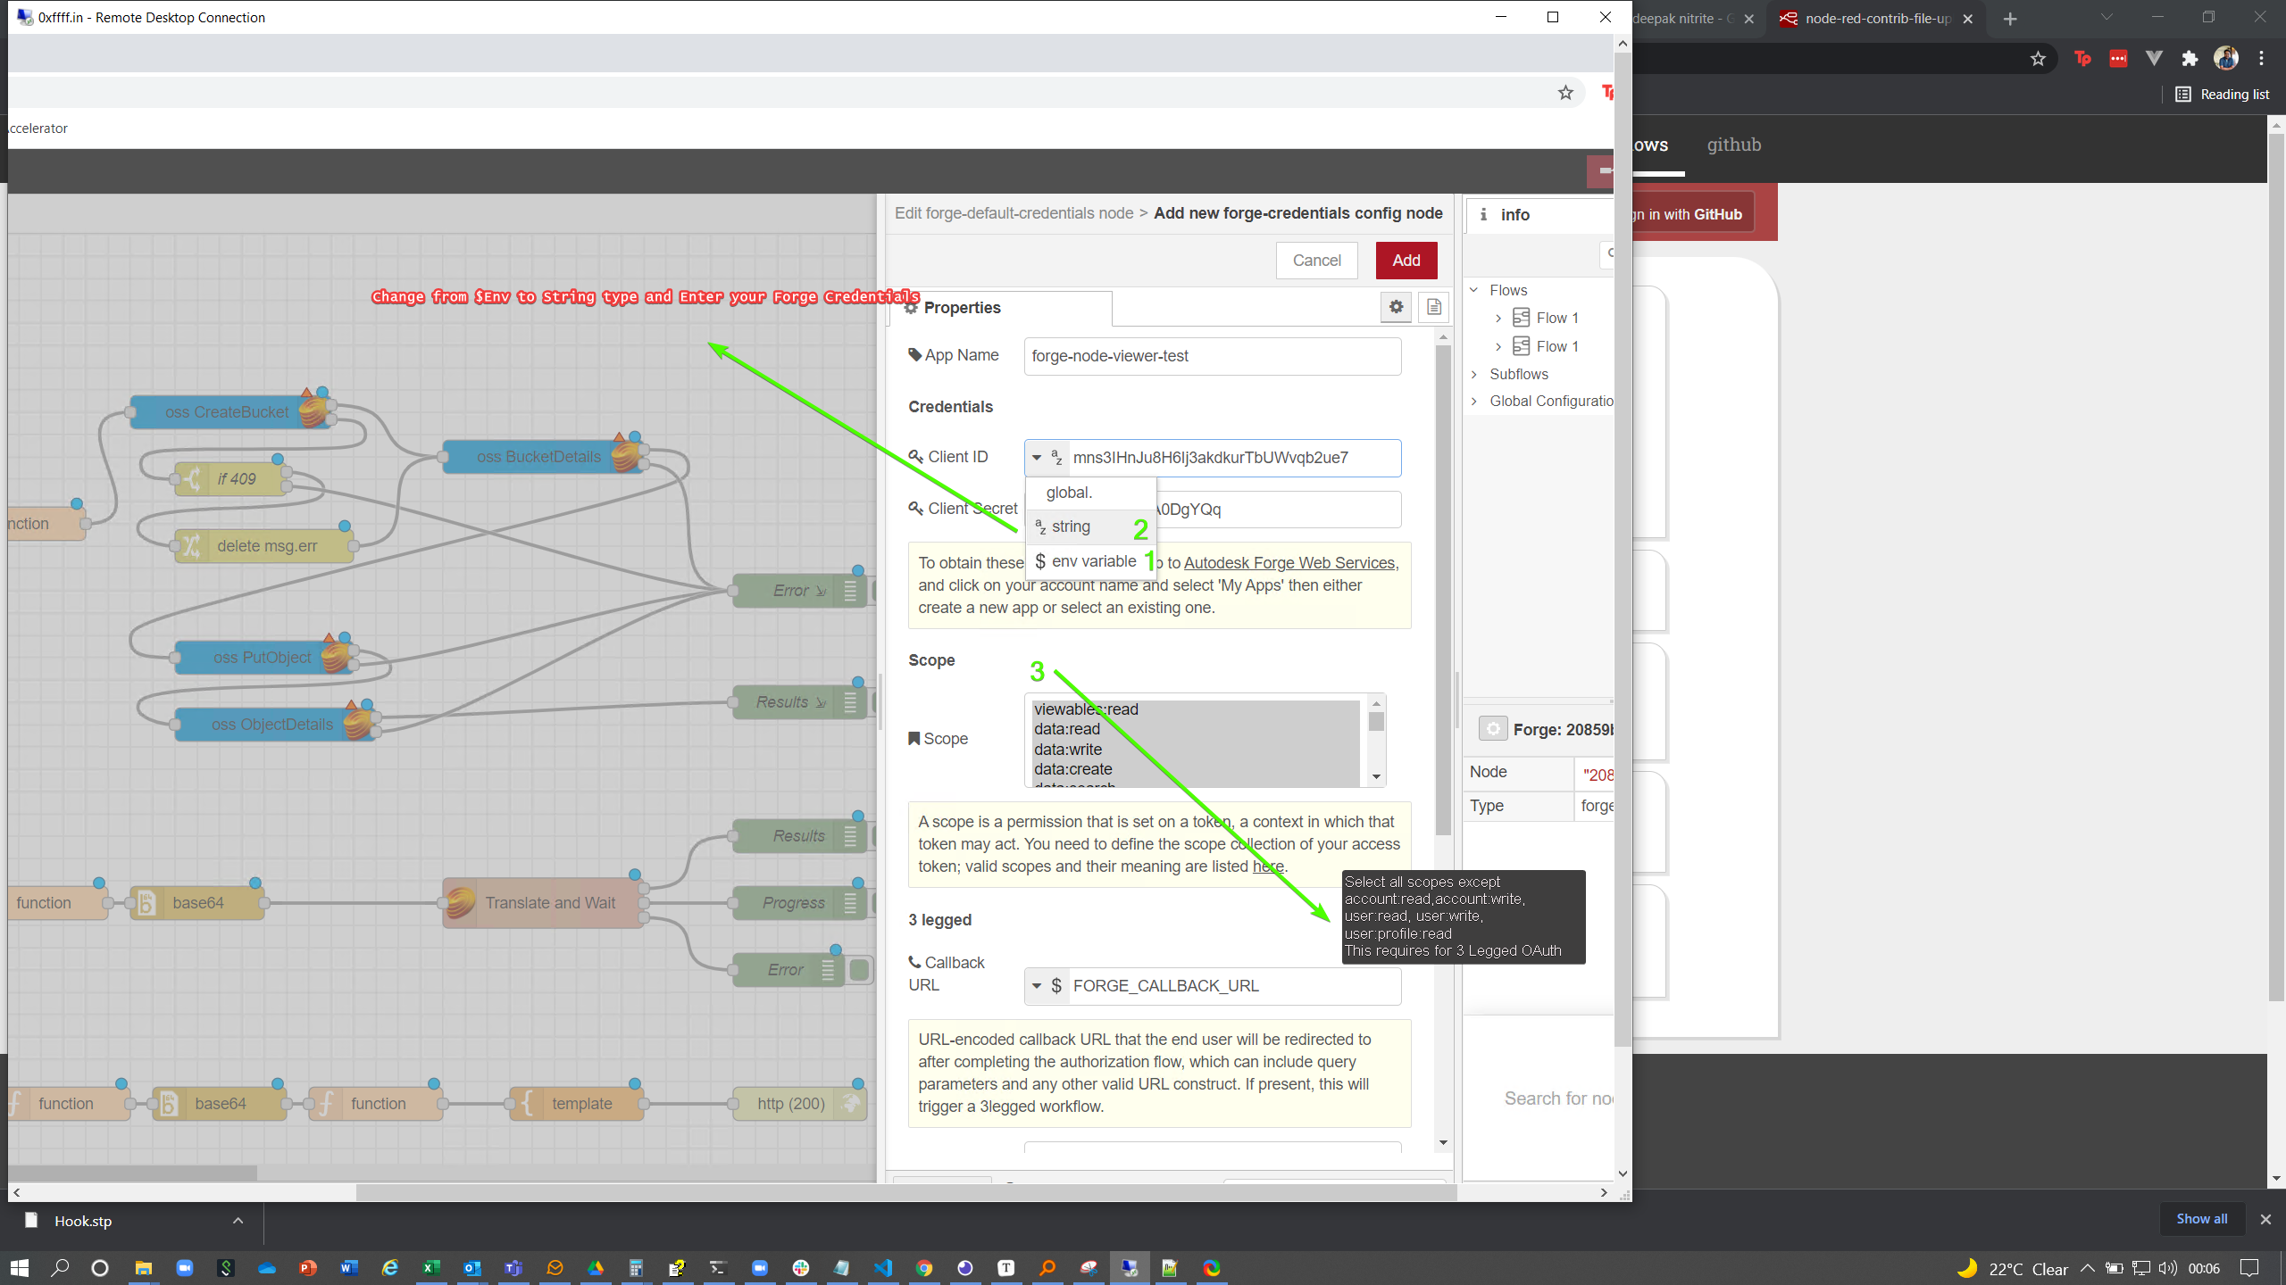Toggle the Error debug node output button
The height and width of the screenshot is (1285, 2286).
(860, 970)
